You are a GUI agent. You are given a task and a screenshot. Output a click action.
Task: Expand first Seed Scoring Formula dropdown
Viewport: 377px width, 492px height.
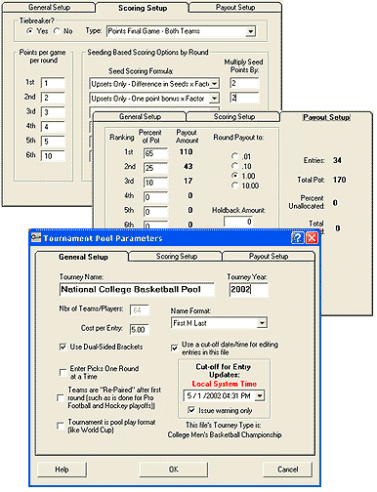[x=214, y=84]
